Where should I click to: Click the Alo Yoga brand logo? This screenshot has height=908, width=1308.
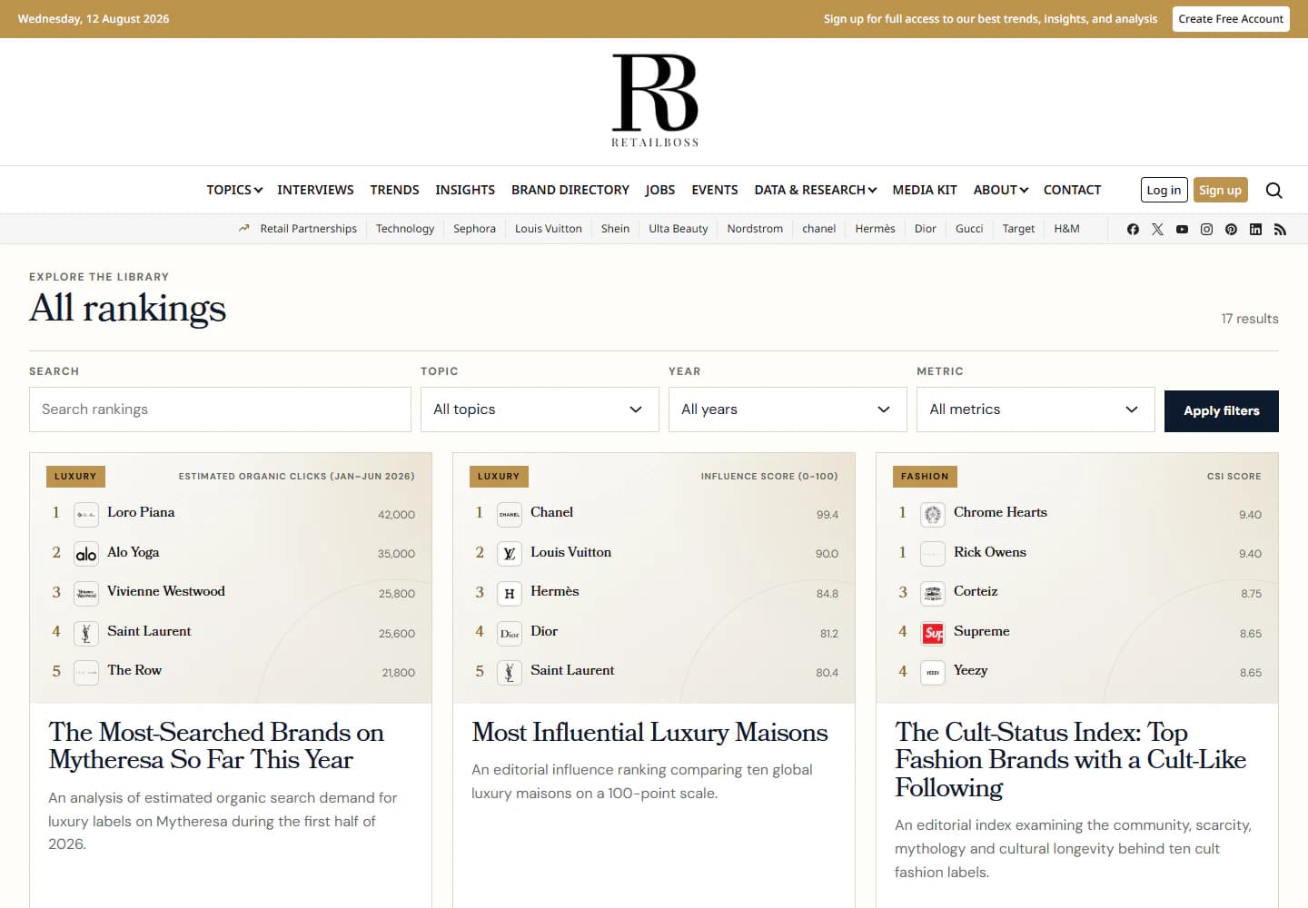click(86, 554)
